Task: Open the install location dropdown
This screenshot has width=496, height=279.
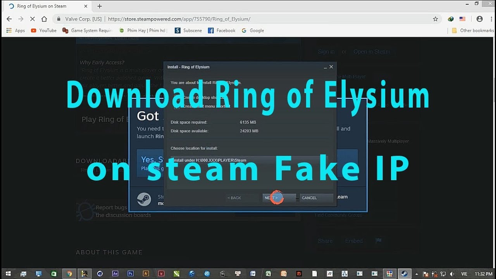Action: tap(250, 160)
